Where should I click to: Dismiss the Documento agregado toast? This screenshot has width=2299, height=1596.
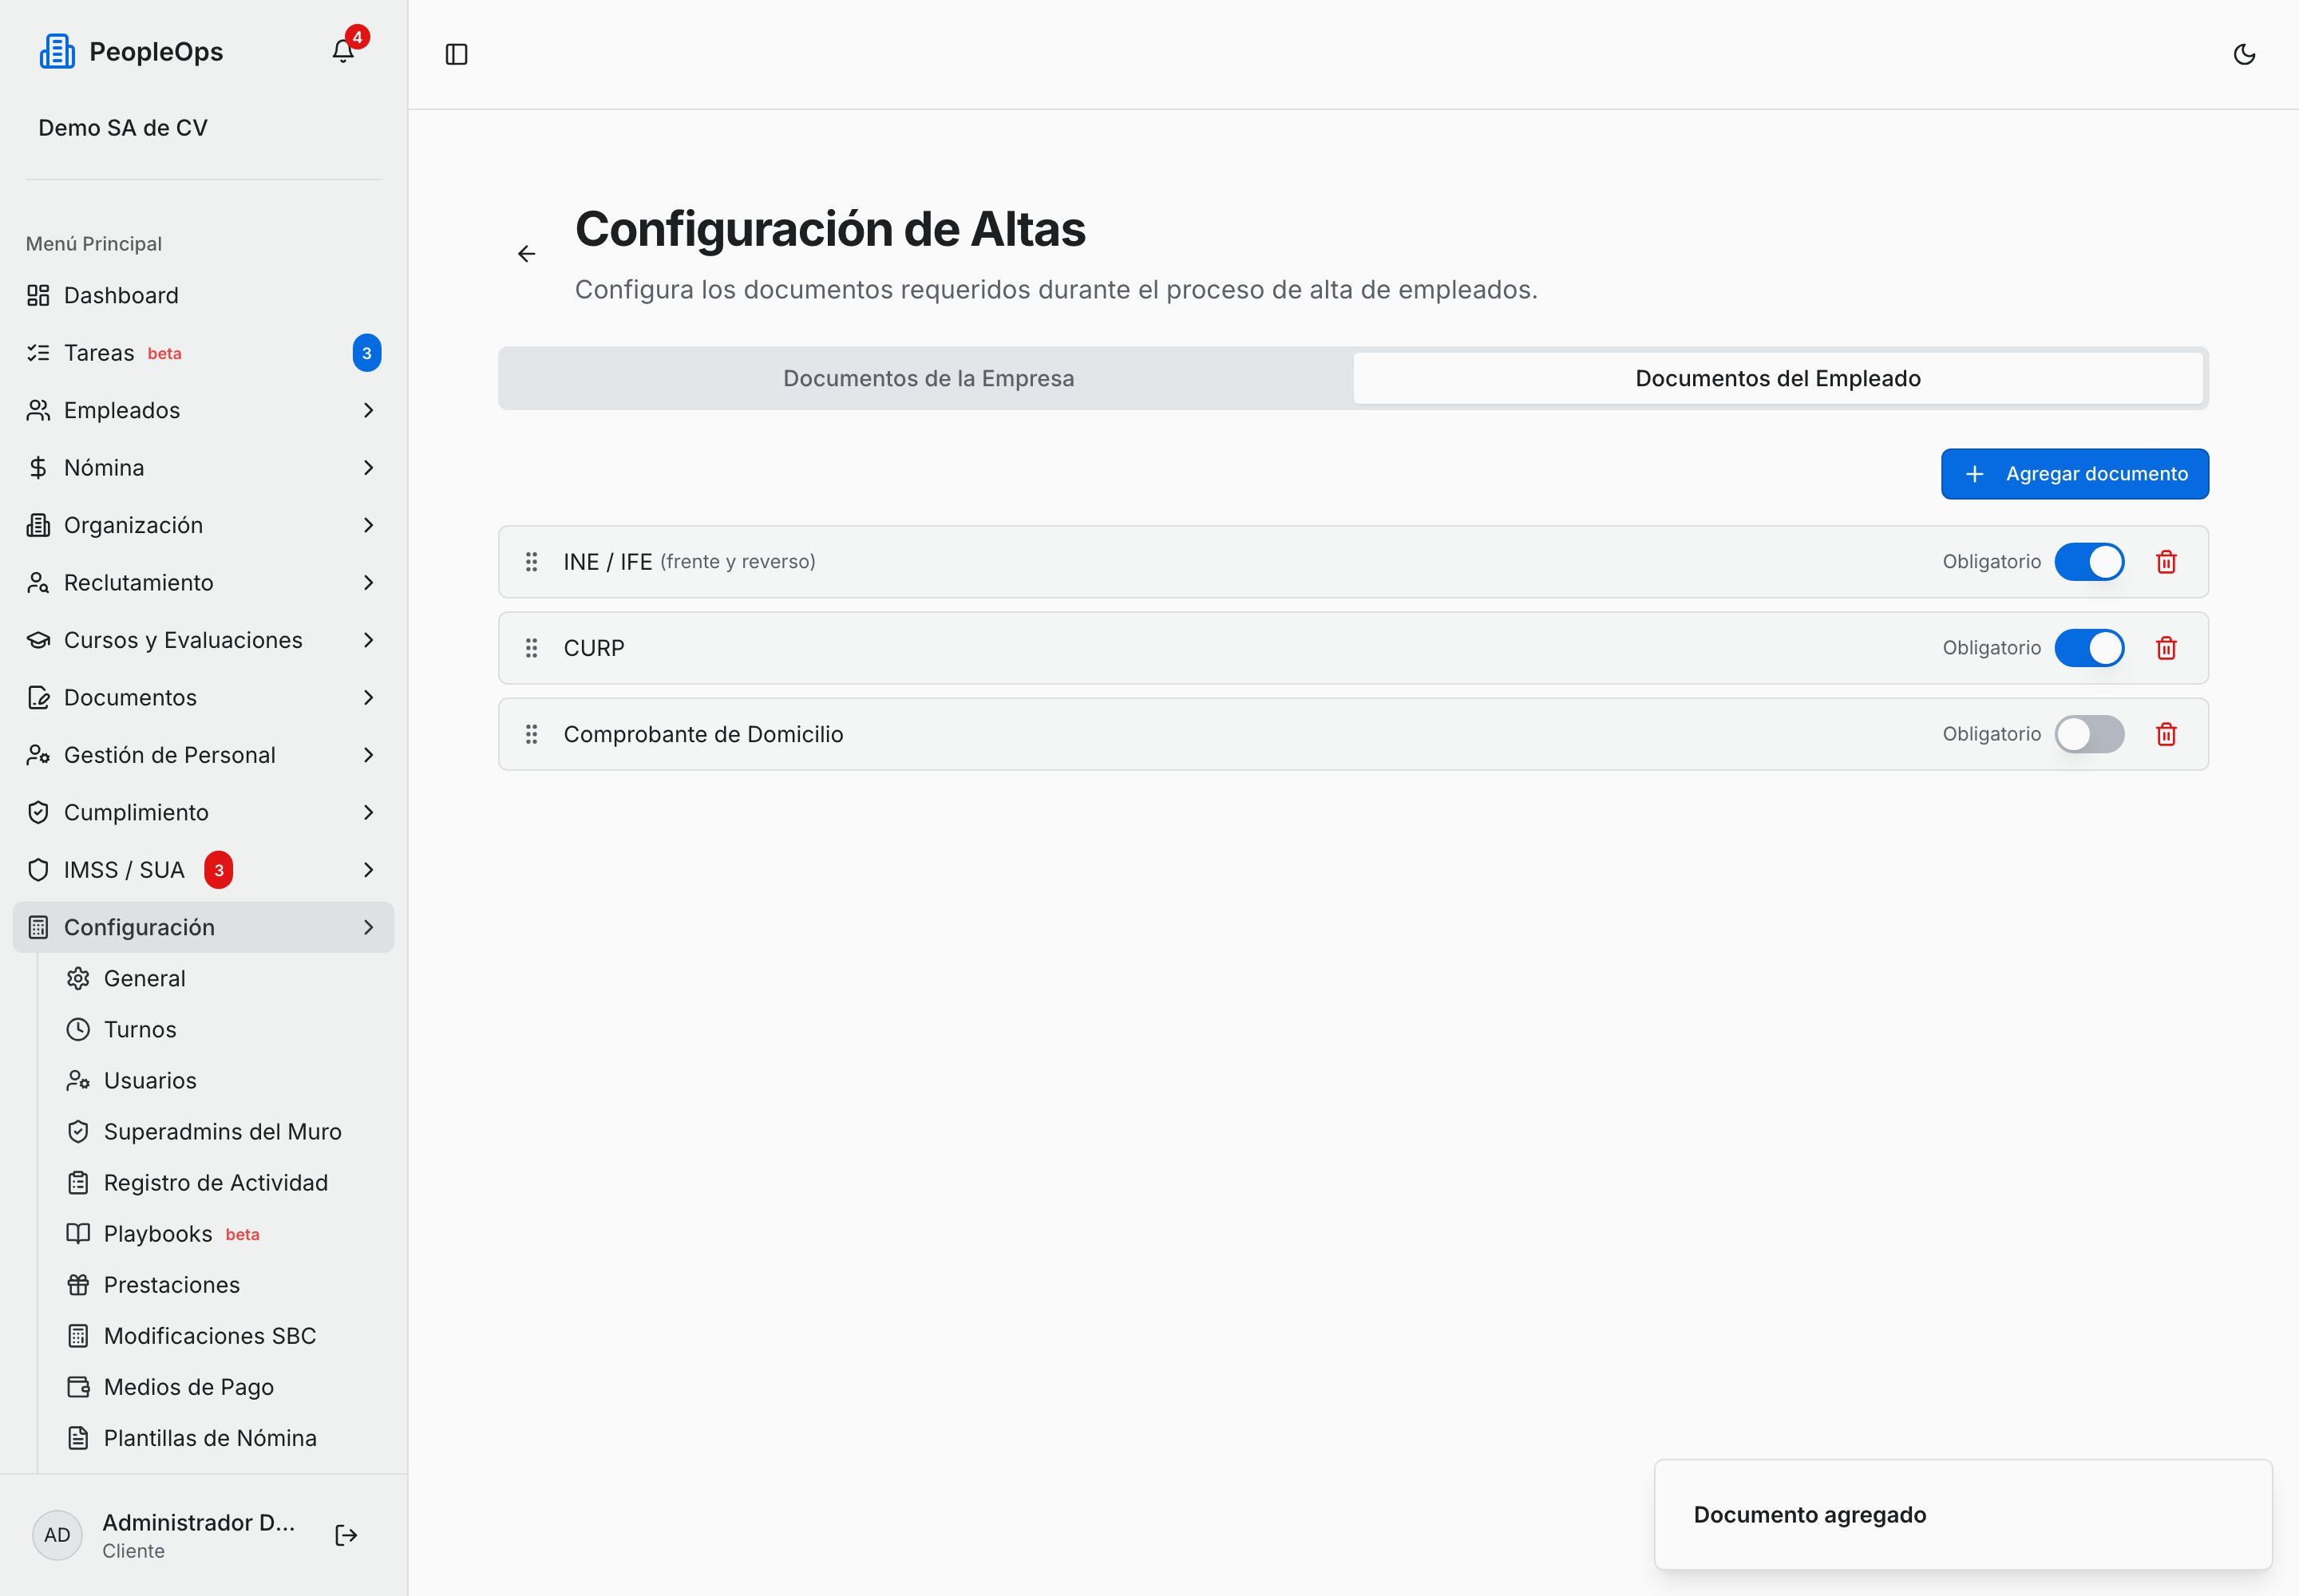pos(1963,1514)
